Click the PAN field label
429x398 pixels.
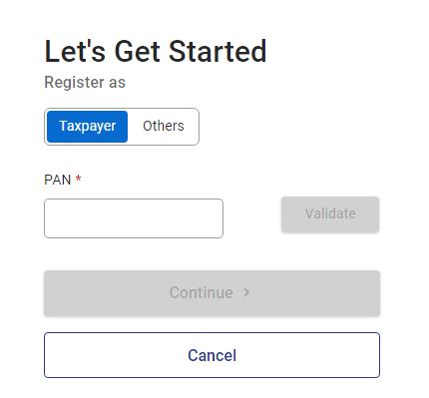point(58,180)
